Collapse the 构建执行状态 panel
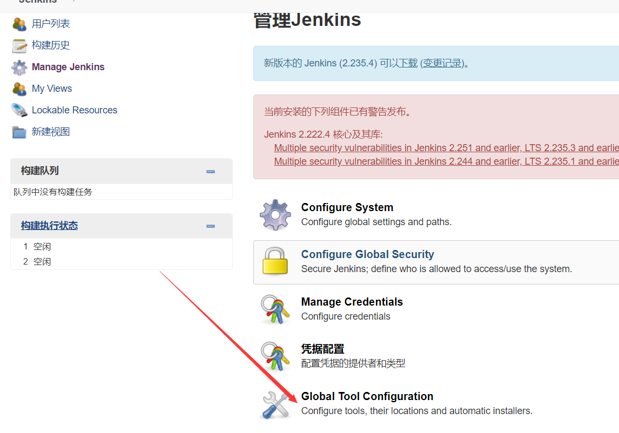619x433 pixels. pyautogui.click(x=211, y=226)
